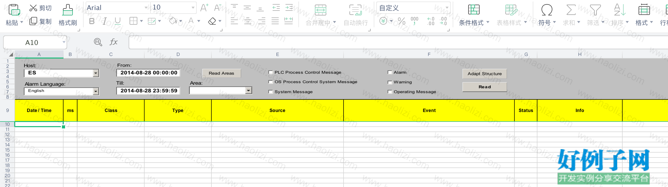The image size is (668, 187).
Task: Click the magnifier icon beside fx
Action: tap(98, 42)
